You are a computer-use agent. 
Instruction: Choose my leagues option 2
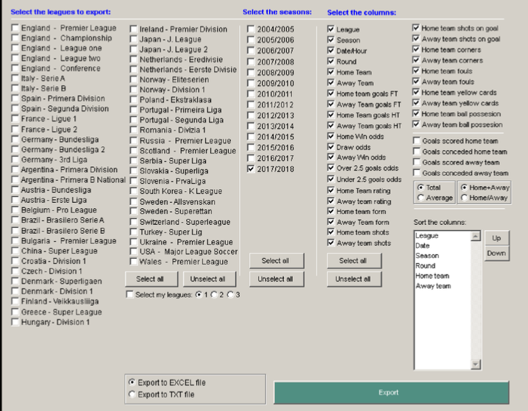(214, 295)
